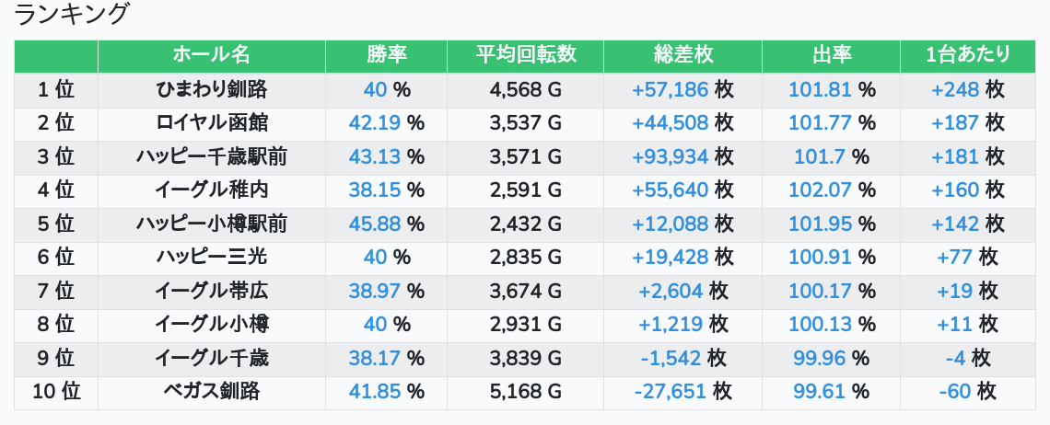Click the +1,219 total difference link
This screenshot has height=425, width=1050.
tap(671, 325)
